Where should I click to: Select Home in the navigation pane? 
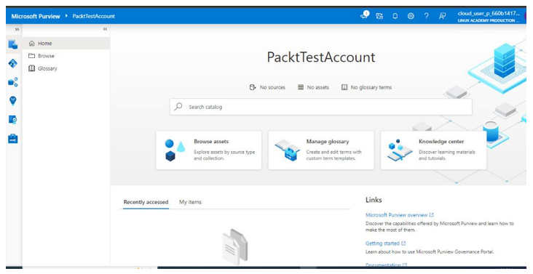(66, 44)
